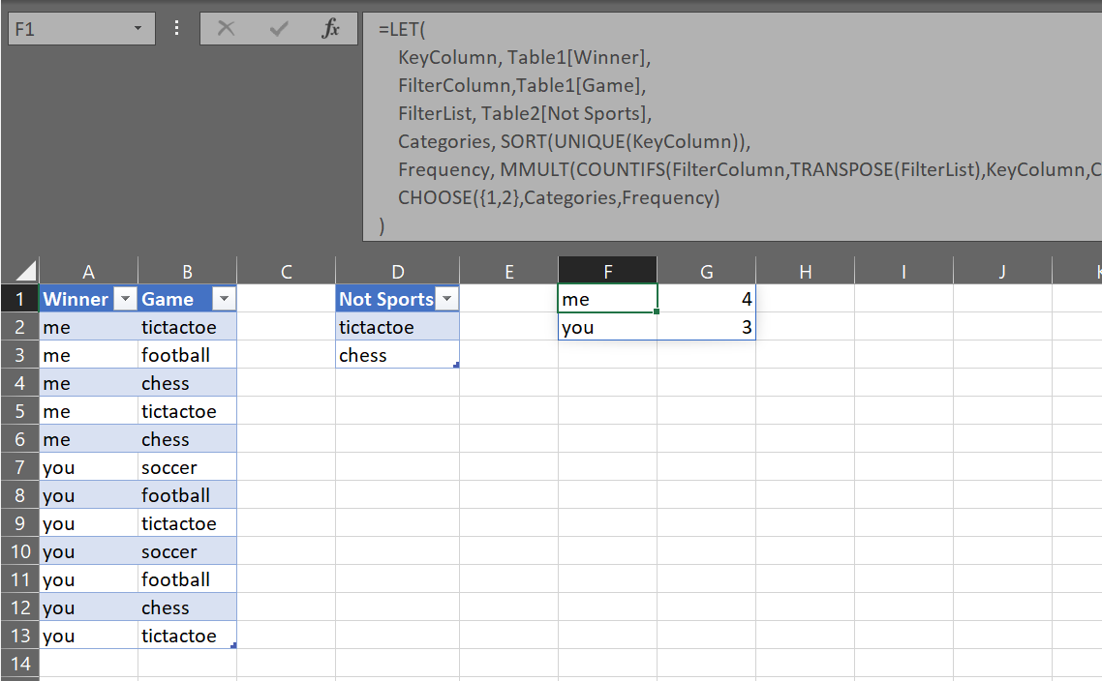Select cell D2 containing tictactoe
This screenshot has height=681, width=1102.
(398, 327)
